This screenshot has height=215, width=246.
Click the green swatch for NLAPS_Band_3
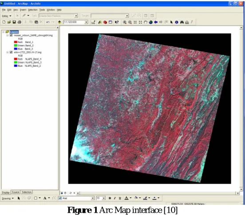click(x=16, y=62)
